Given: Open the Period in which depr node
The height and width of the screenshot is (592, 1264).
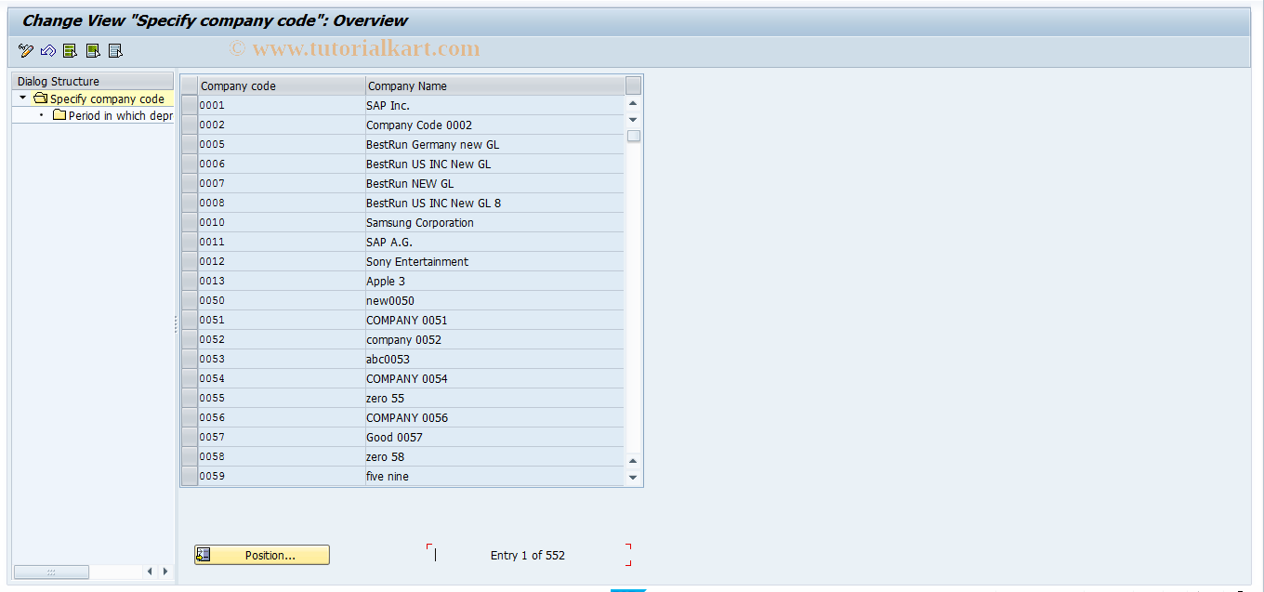Looking at the screenshot, I should [x=120, y=116].
